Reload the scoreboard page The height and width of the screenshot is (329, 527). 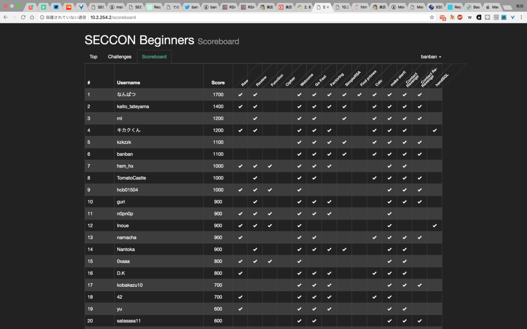pos(23,17)
